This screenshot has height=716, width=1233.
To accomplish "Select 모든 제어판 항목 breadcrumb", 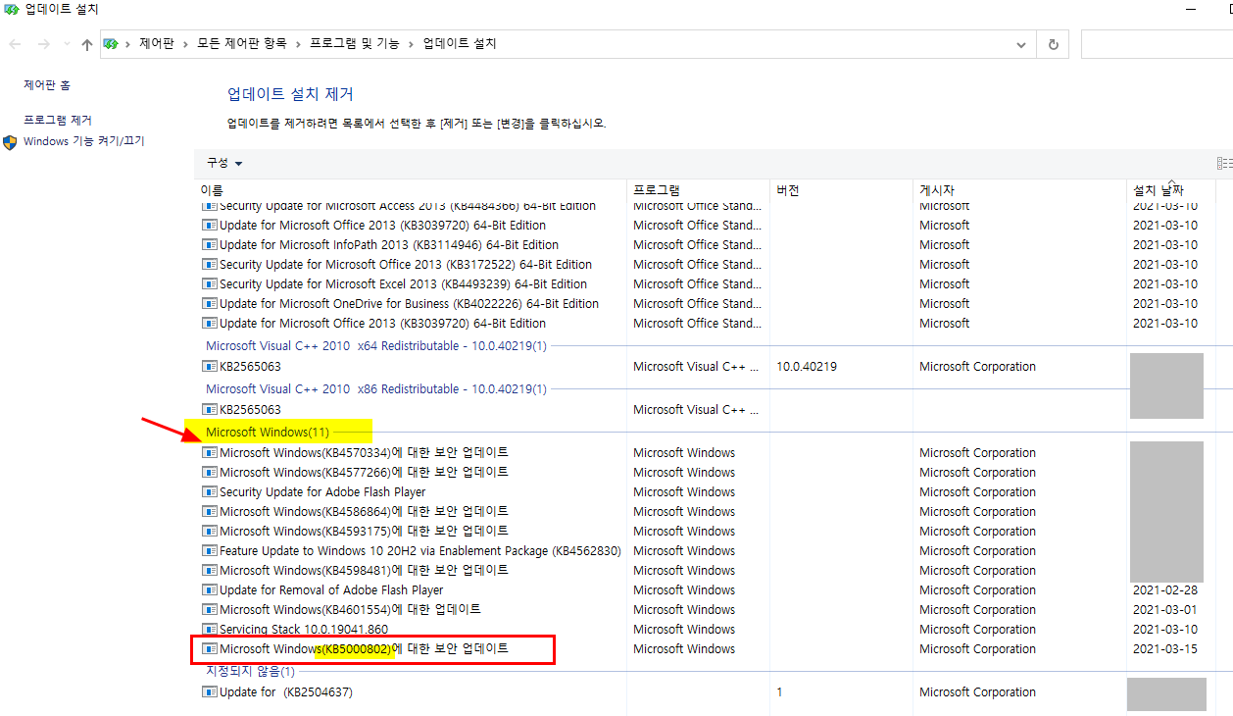I will (x=242, y=44).
